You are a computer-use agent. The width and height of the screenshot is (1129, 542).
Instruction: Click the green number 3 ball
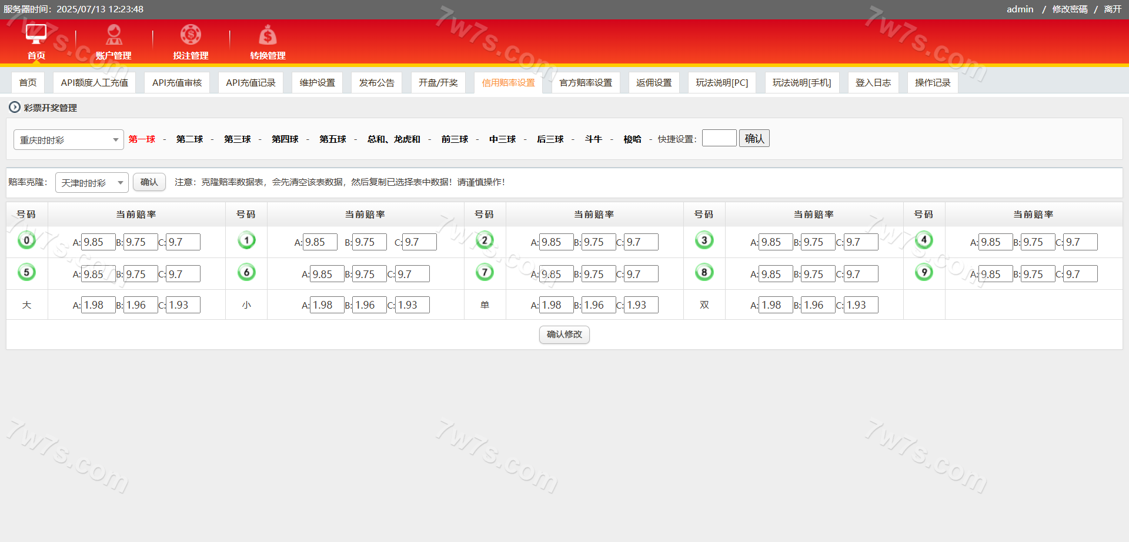[704, 240]
